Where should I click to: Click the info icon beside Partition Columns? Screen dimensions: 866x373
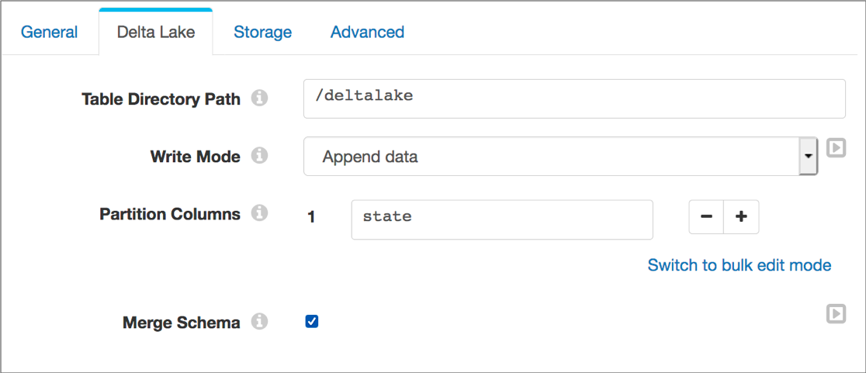260,213
